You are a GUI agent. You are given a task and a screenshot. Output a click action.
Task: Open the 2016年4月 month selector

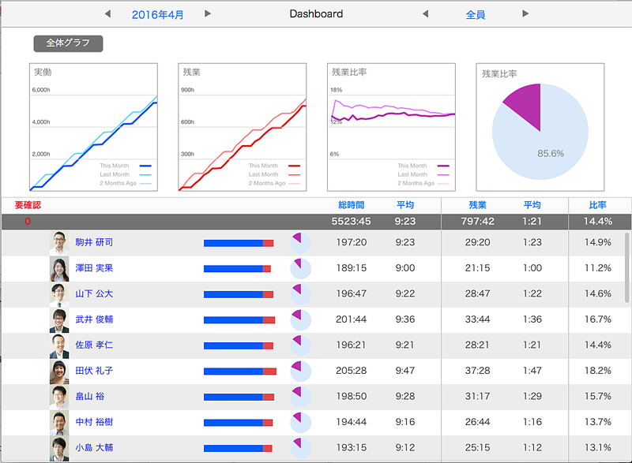pos(158,14)
